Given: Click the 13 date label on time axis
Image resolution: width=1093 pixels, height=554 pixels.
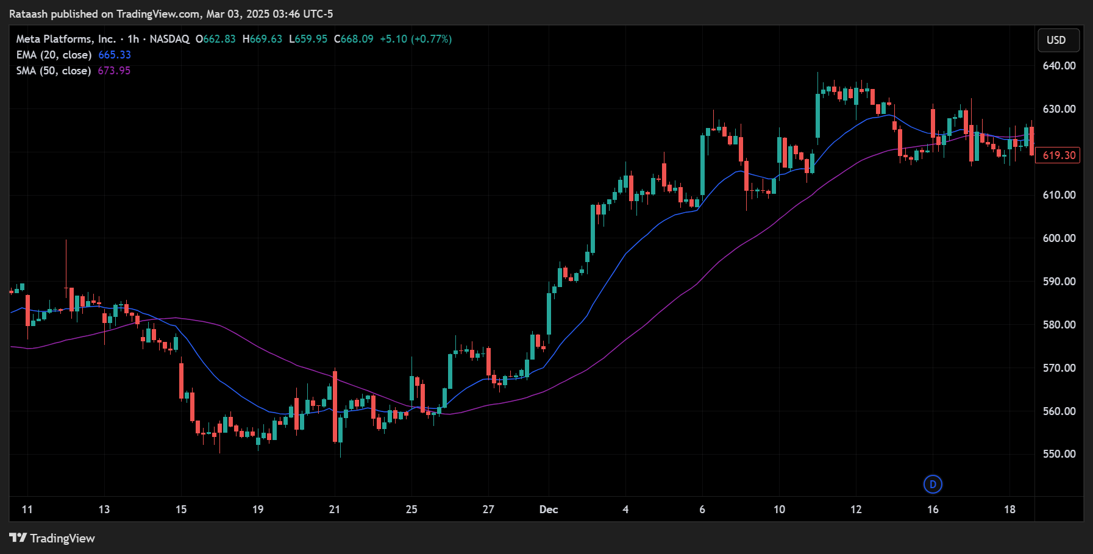Looking at the screenshot, I should pyautogui.click(x=104, y=510).
